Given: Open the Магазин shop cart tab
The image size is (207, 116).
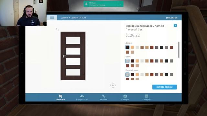Looking at the screenshot, I should click(60, 97).
